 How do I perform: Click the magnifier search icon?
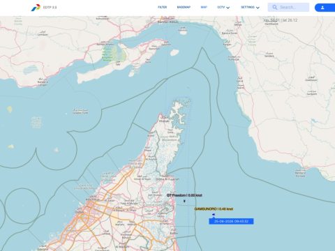(275, 7)
